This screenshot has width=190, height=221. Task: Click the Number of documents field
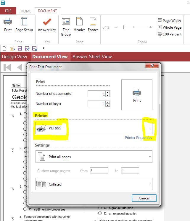pos(97,94)
